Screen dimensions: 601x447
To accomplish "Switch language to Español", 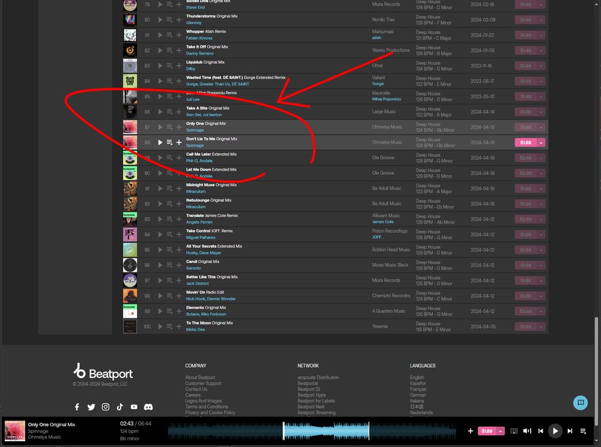I will 418,383.
